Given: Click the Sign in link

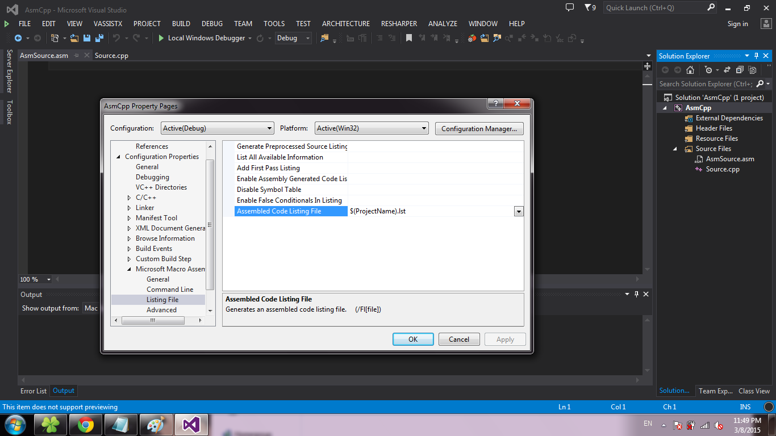Looking at the screenshot, I should 738,24.
